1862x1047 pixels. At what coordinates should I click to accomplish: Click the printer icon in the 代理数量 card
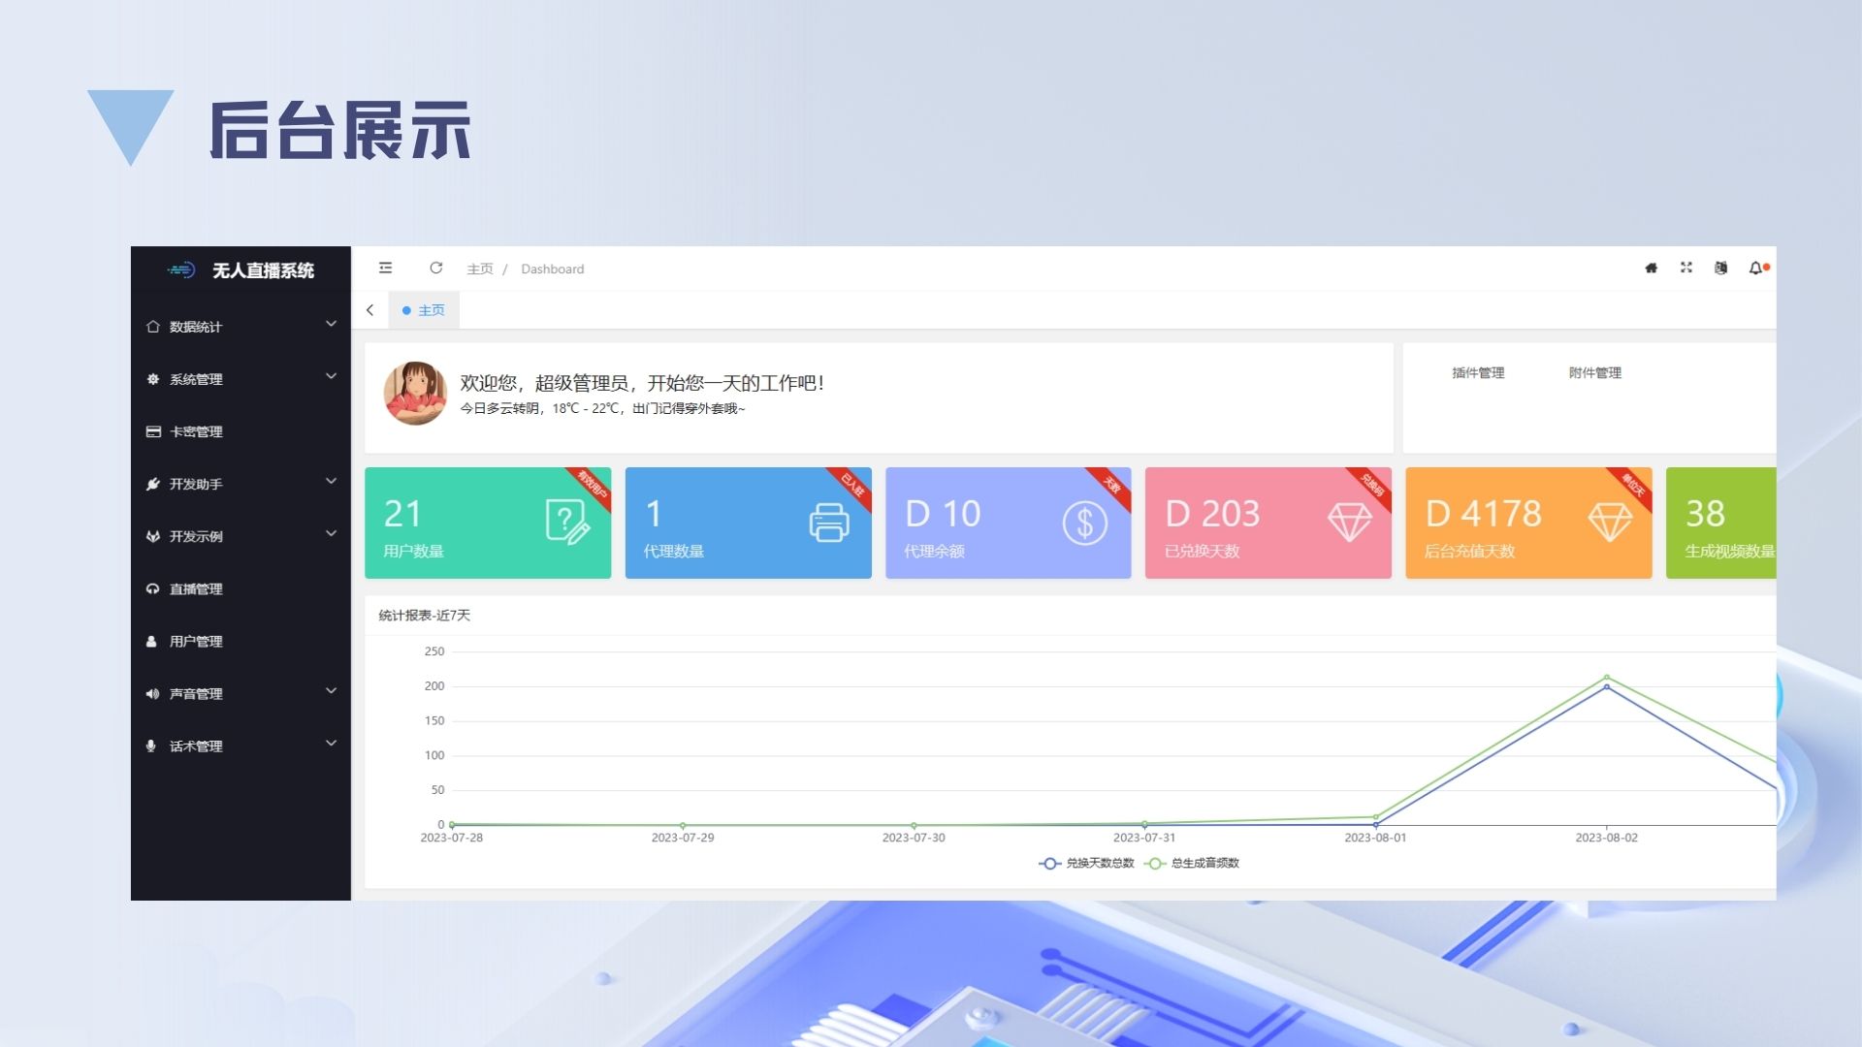tap(829, 523)
